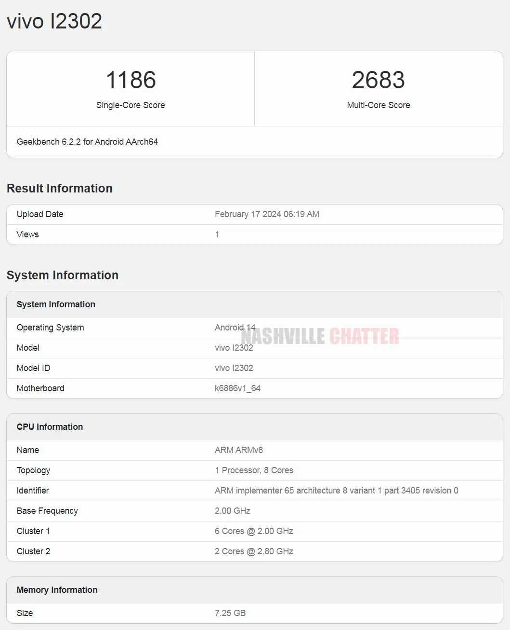
Task: Select 'February 17 2024 06:19 AM' value
Action: (x=267, y=214)
